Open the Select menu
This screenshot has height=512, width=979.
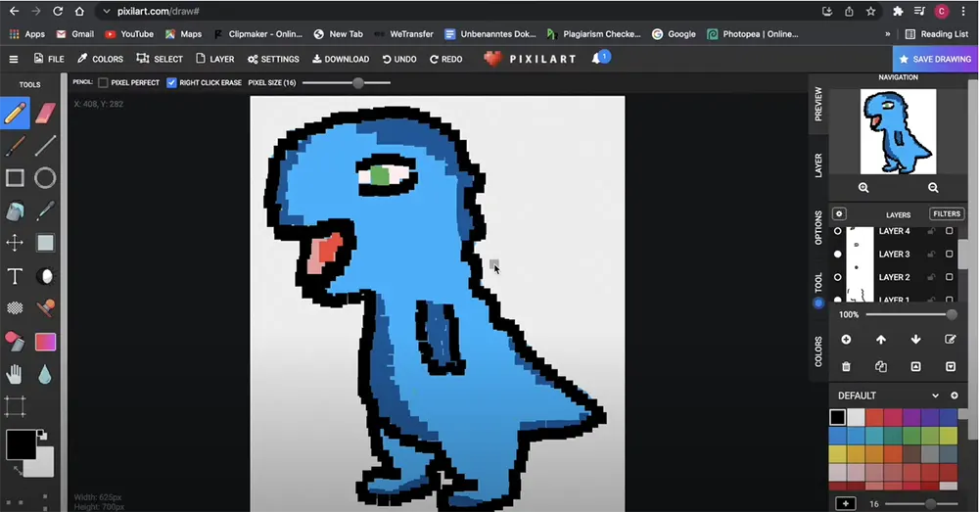(x=160, y=59)
